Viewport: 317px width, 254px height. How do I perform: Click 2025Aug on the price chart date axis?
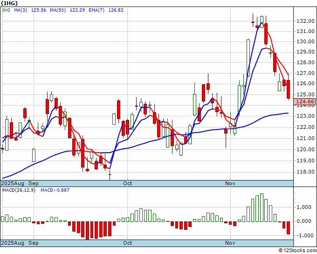(x=13, y=184)
